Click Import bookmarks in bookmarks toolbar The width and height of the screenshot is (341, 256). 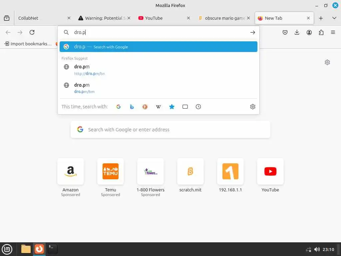pos(28,44)
